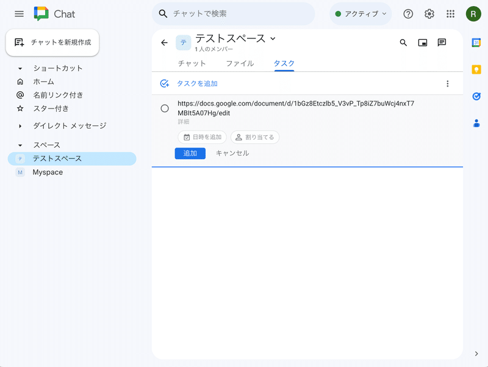Viewport: 488px width, 367px height.
Task: Open Google Keep side panel
Action: pos(476,69)
